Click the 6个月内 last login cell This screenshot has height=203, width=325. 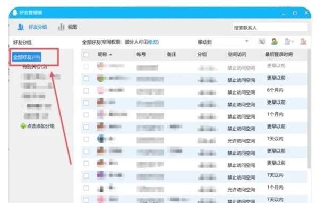pyautogui.click(x=275, y=90)
